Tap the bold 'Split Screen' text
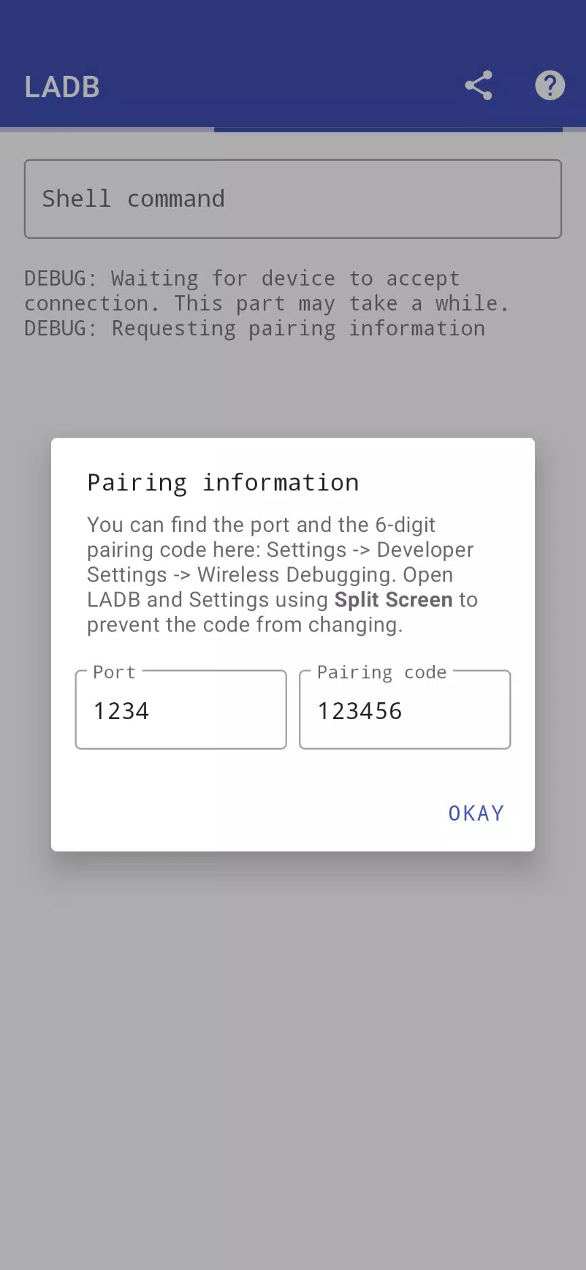 click(393, 600)
